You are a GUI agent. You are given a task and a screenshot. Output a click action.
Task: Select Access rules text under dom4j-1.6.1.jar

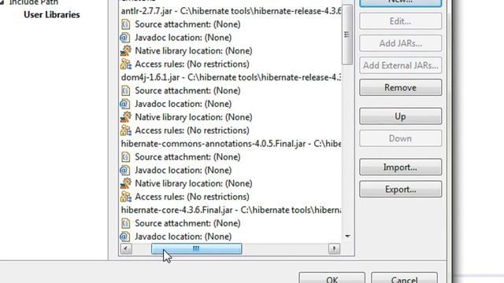click(x=192, y=130)
